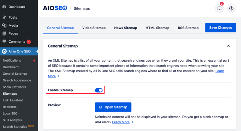Click the red badge on inbox icon

pos(222,4)
